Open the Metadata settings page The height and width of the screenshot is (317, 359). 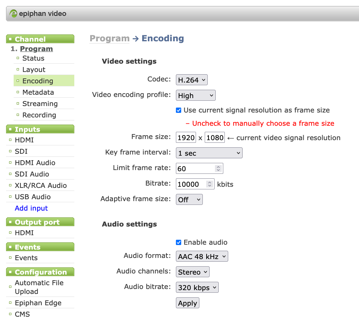tap(38, 92)
